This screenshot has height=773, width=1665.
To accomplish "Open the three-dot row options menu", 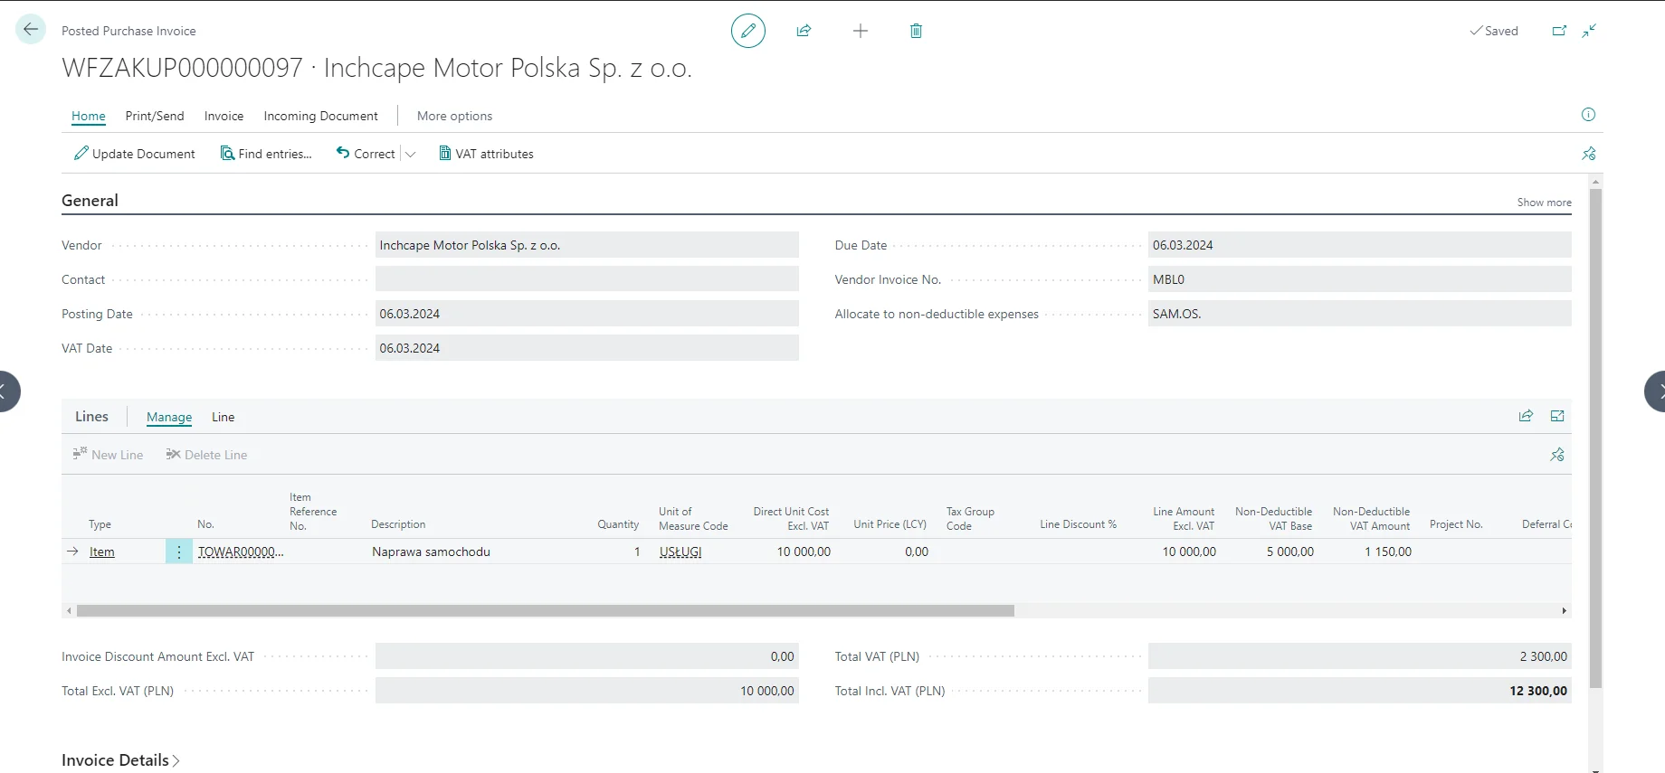I will 179,551.
